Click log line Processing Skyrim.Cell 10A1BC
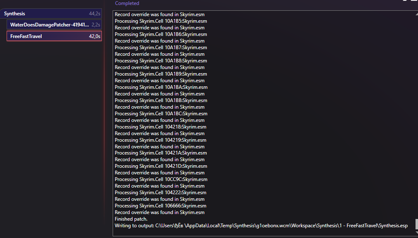 [x=161, y=113]
